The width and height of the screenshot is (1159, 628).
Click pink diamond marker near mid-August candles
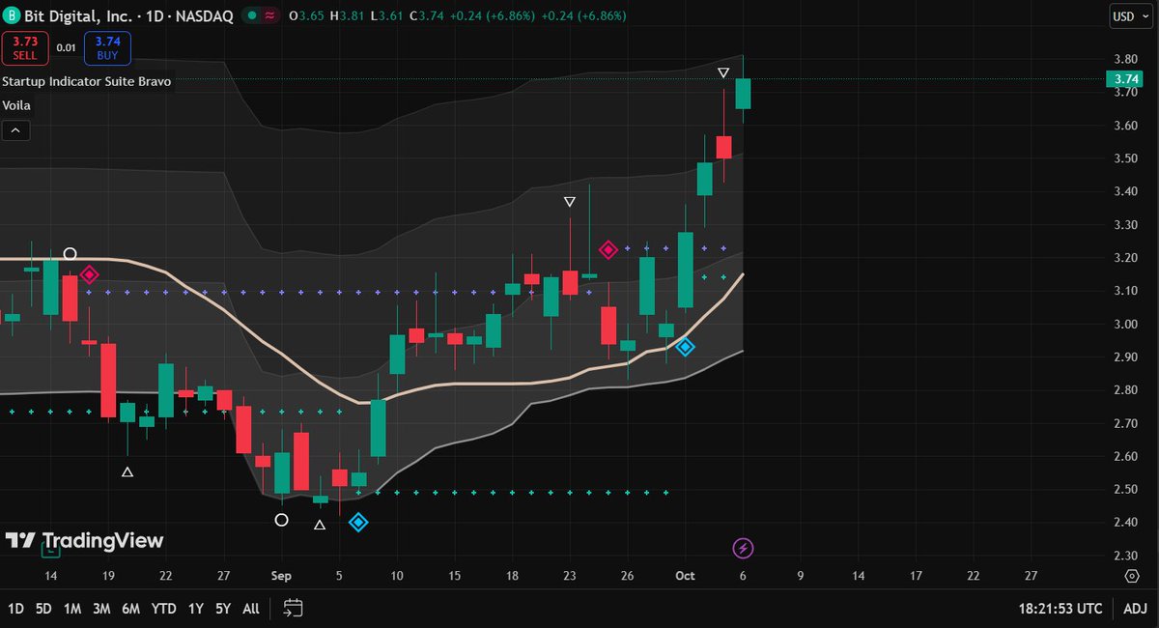[x=89, y=275]
